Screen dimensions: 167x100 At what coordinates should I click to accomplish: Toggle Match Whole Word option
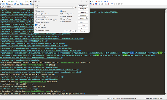pos(36,14)
